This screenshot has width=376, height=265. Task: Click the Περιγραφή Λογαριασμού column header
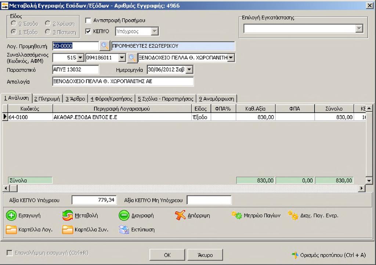coord(122,109)
